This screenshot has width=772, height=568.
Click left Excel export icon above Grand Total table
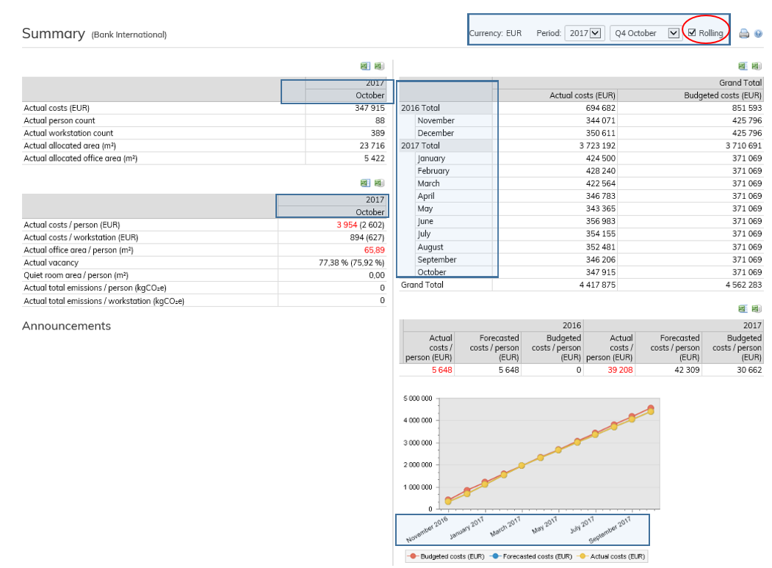(743, 66)
